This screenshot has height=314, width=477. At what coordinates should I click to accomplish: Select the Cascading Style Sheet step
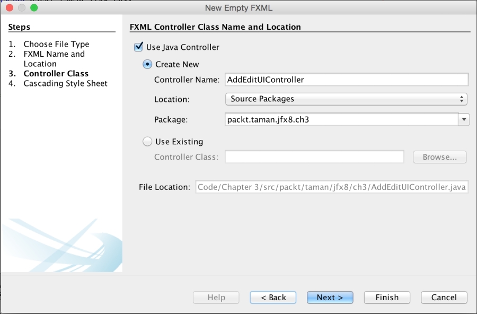point(65,83)
